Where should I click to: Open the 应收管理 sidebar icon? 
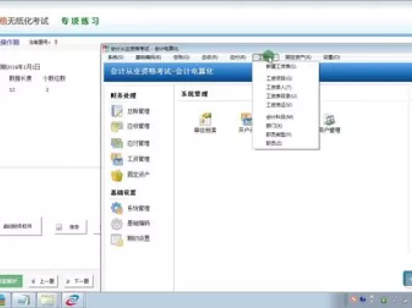pyautogui.click(x=117, y=126)
